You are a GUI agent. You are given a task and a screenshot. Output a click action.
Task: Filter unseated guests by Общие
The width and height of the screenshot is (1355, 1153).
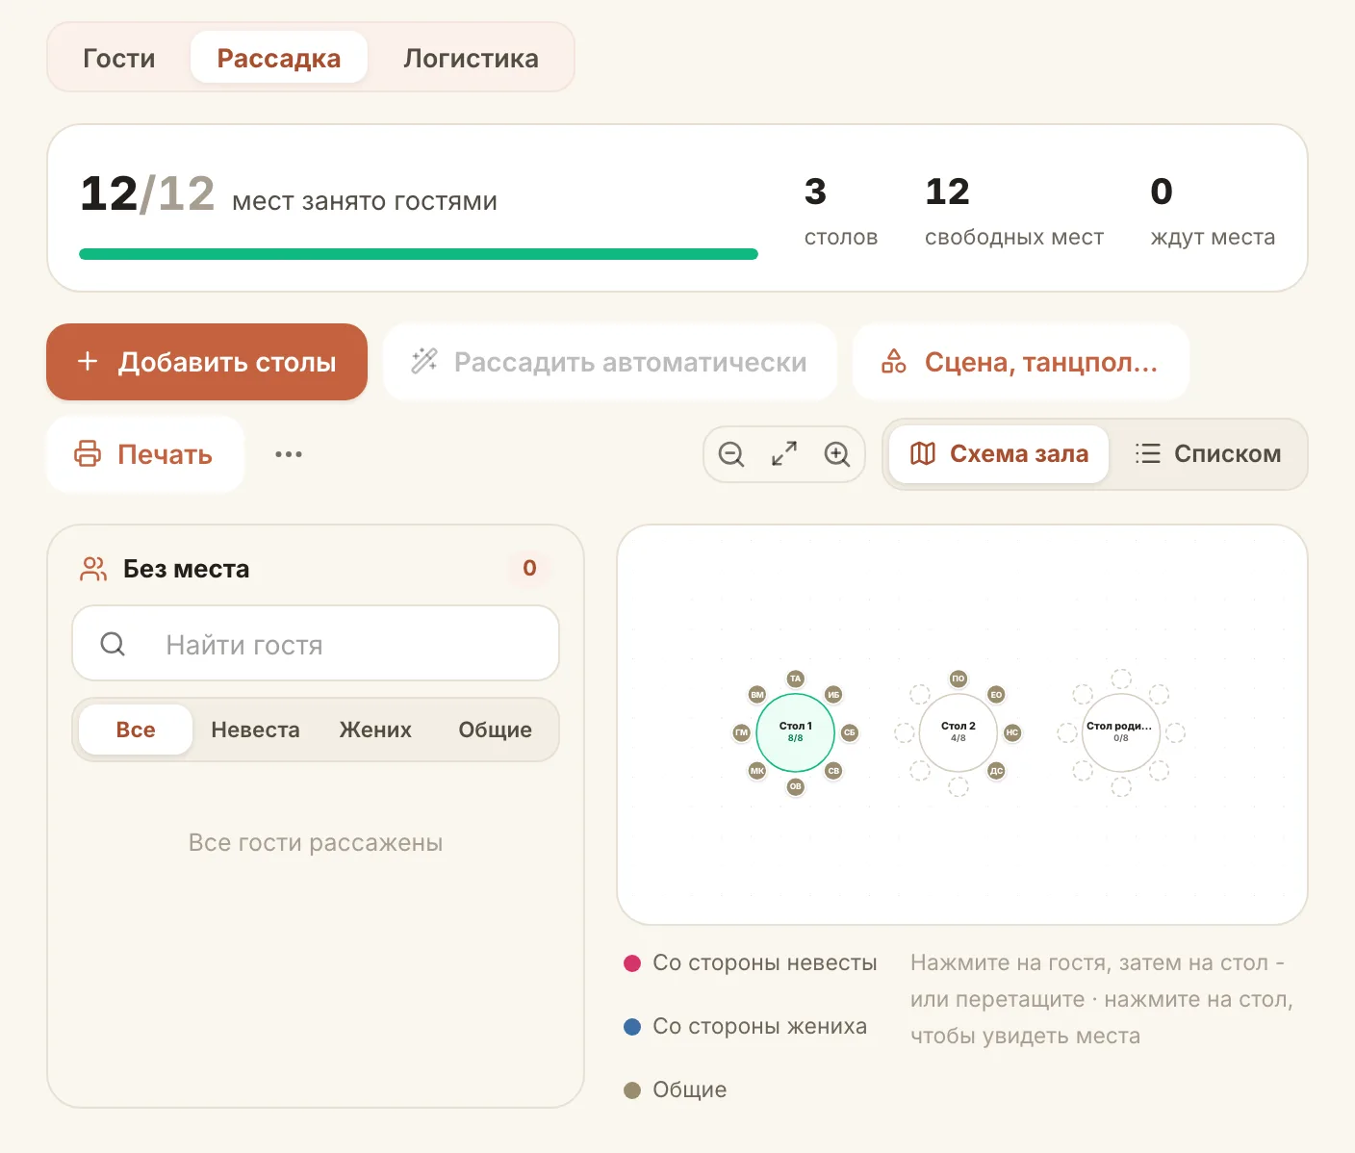coord(495,730)
